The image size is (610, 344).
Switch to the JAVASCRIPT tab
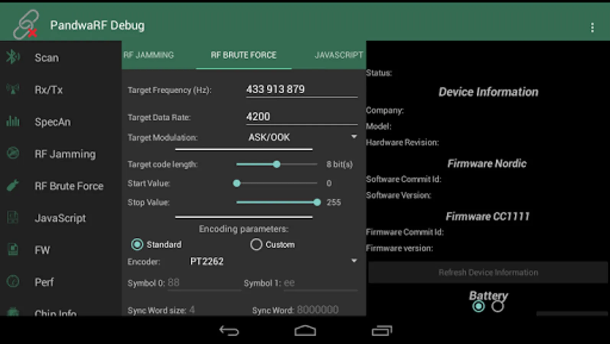(x=338, y=55)
